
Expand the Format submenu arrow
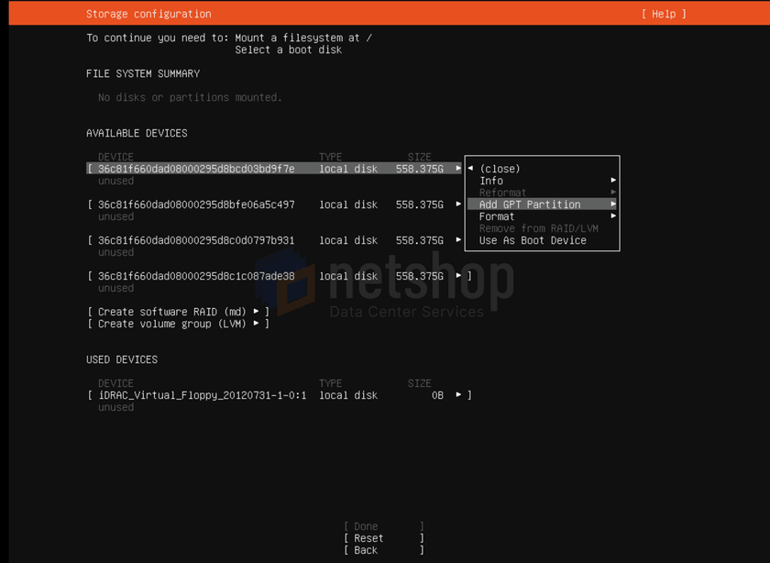tap(613, 216)
